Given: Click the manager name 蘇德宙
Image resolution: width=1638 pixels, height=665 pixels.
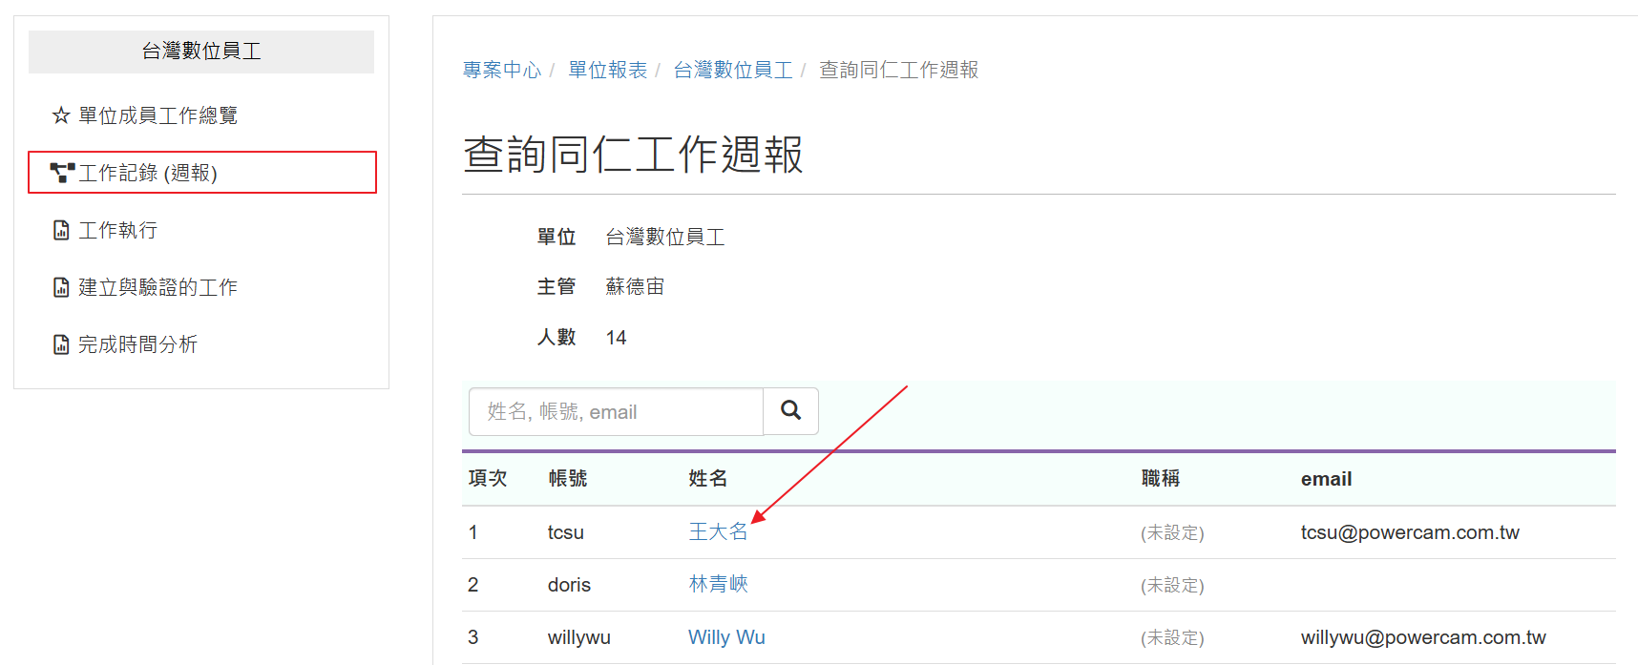Looking at the screenshot, I should pyautogui.click(x=635, y=286).
